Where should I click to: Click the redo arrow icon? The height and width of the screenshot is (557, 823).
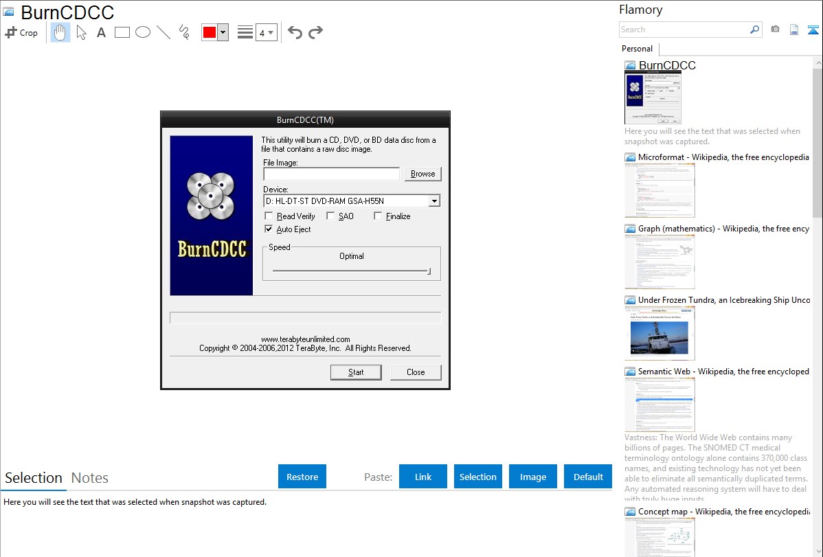[315, 32]
